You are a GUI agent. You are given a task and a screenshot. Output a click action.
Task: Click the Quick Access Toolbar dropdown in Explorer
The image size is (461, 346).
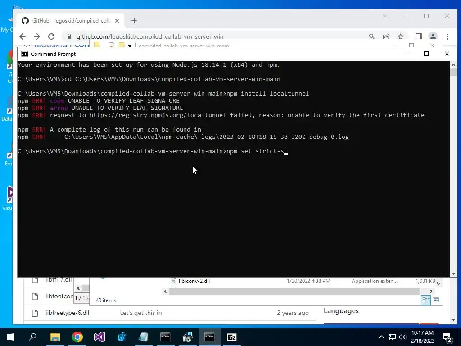130,46
